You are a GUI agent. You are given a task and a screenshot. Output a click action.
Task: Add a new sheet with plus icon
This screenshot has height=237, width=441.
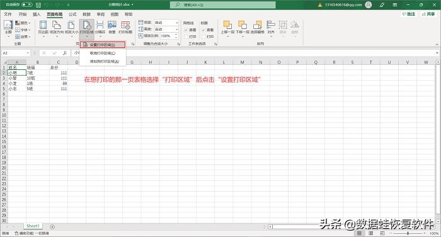pos(52,226)
